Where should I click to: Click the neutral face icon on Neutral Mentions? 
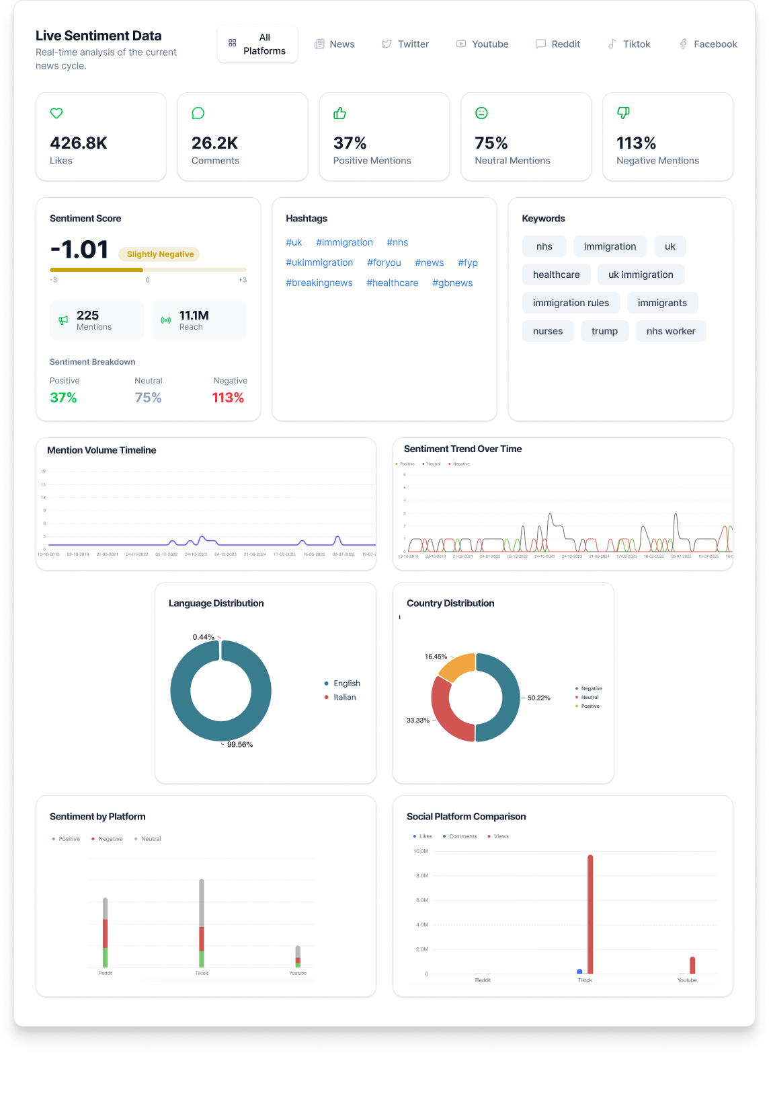click(481, 113)
